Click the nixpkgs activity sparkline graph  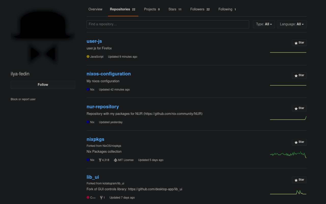tap(288, 154)
